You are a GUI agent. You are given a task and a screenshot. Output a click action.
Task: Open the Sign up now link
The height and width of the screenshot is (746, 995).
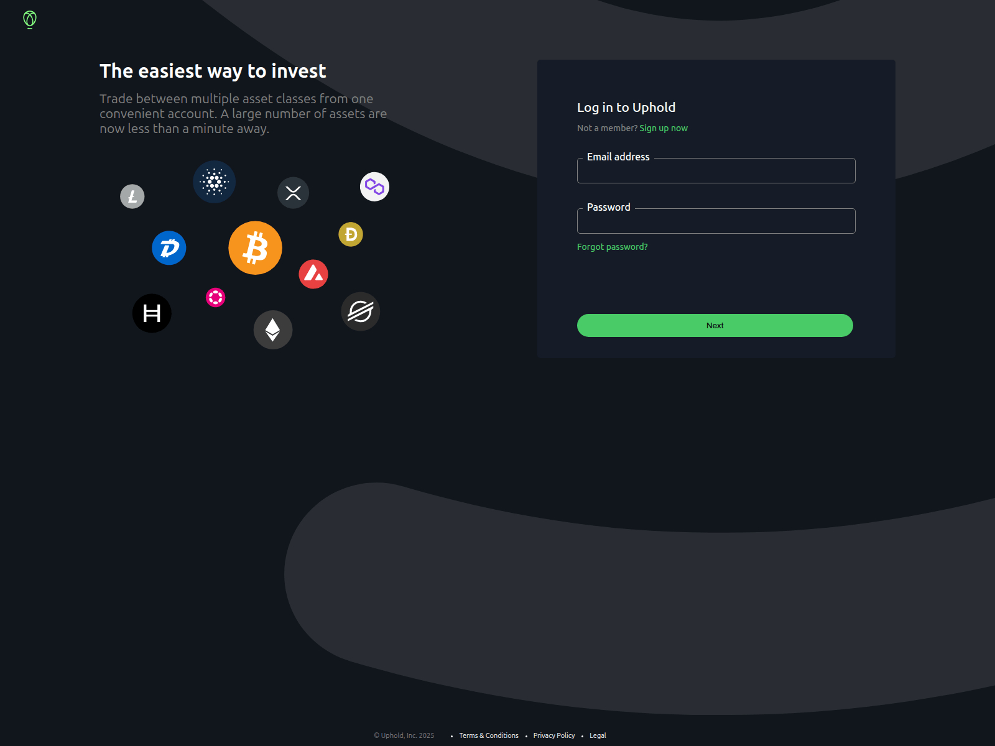(x=664, y=128)
